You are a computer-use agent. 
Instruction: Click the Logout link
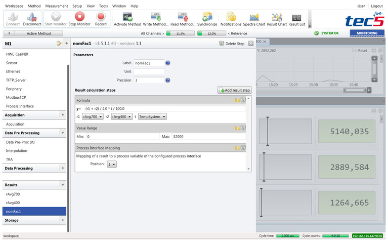pos(378,6)
